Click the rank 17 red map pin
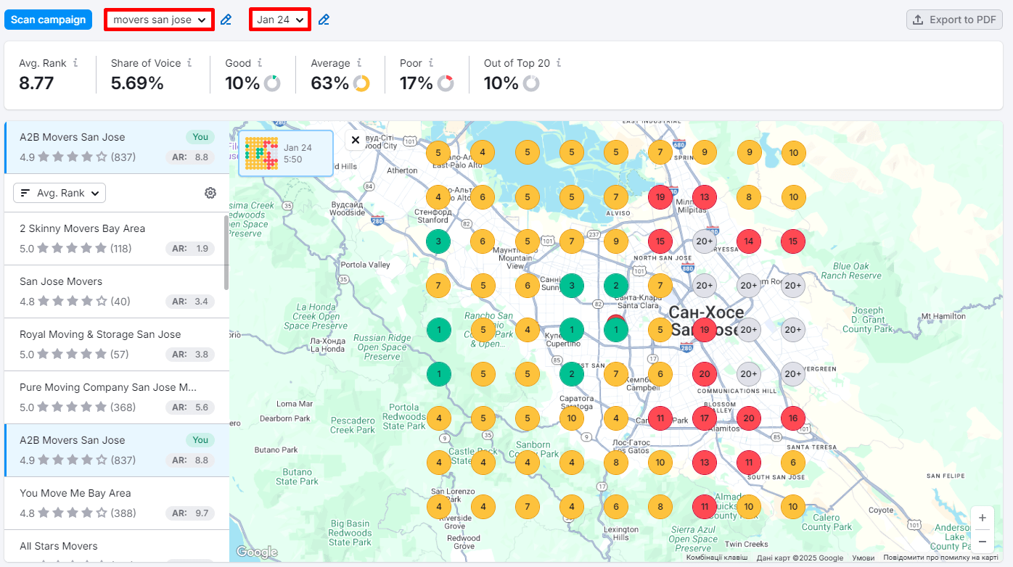Image resolution: width=1013 pixels, height=567 pixels. [705, 418]
